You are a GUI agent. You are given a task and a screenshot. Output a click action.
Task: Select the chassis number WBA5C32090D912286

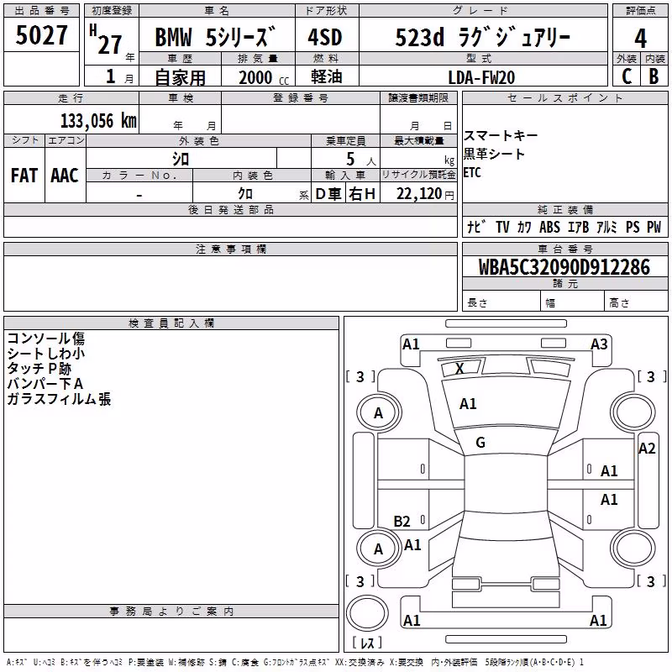tap(564, 267)
